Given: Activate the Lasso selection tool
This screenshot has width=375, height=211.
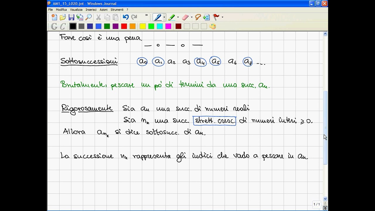Looking at the screenshot, I should 198,17.
